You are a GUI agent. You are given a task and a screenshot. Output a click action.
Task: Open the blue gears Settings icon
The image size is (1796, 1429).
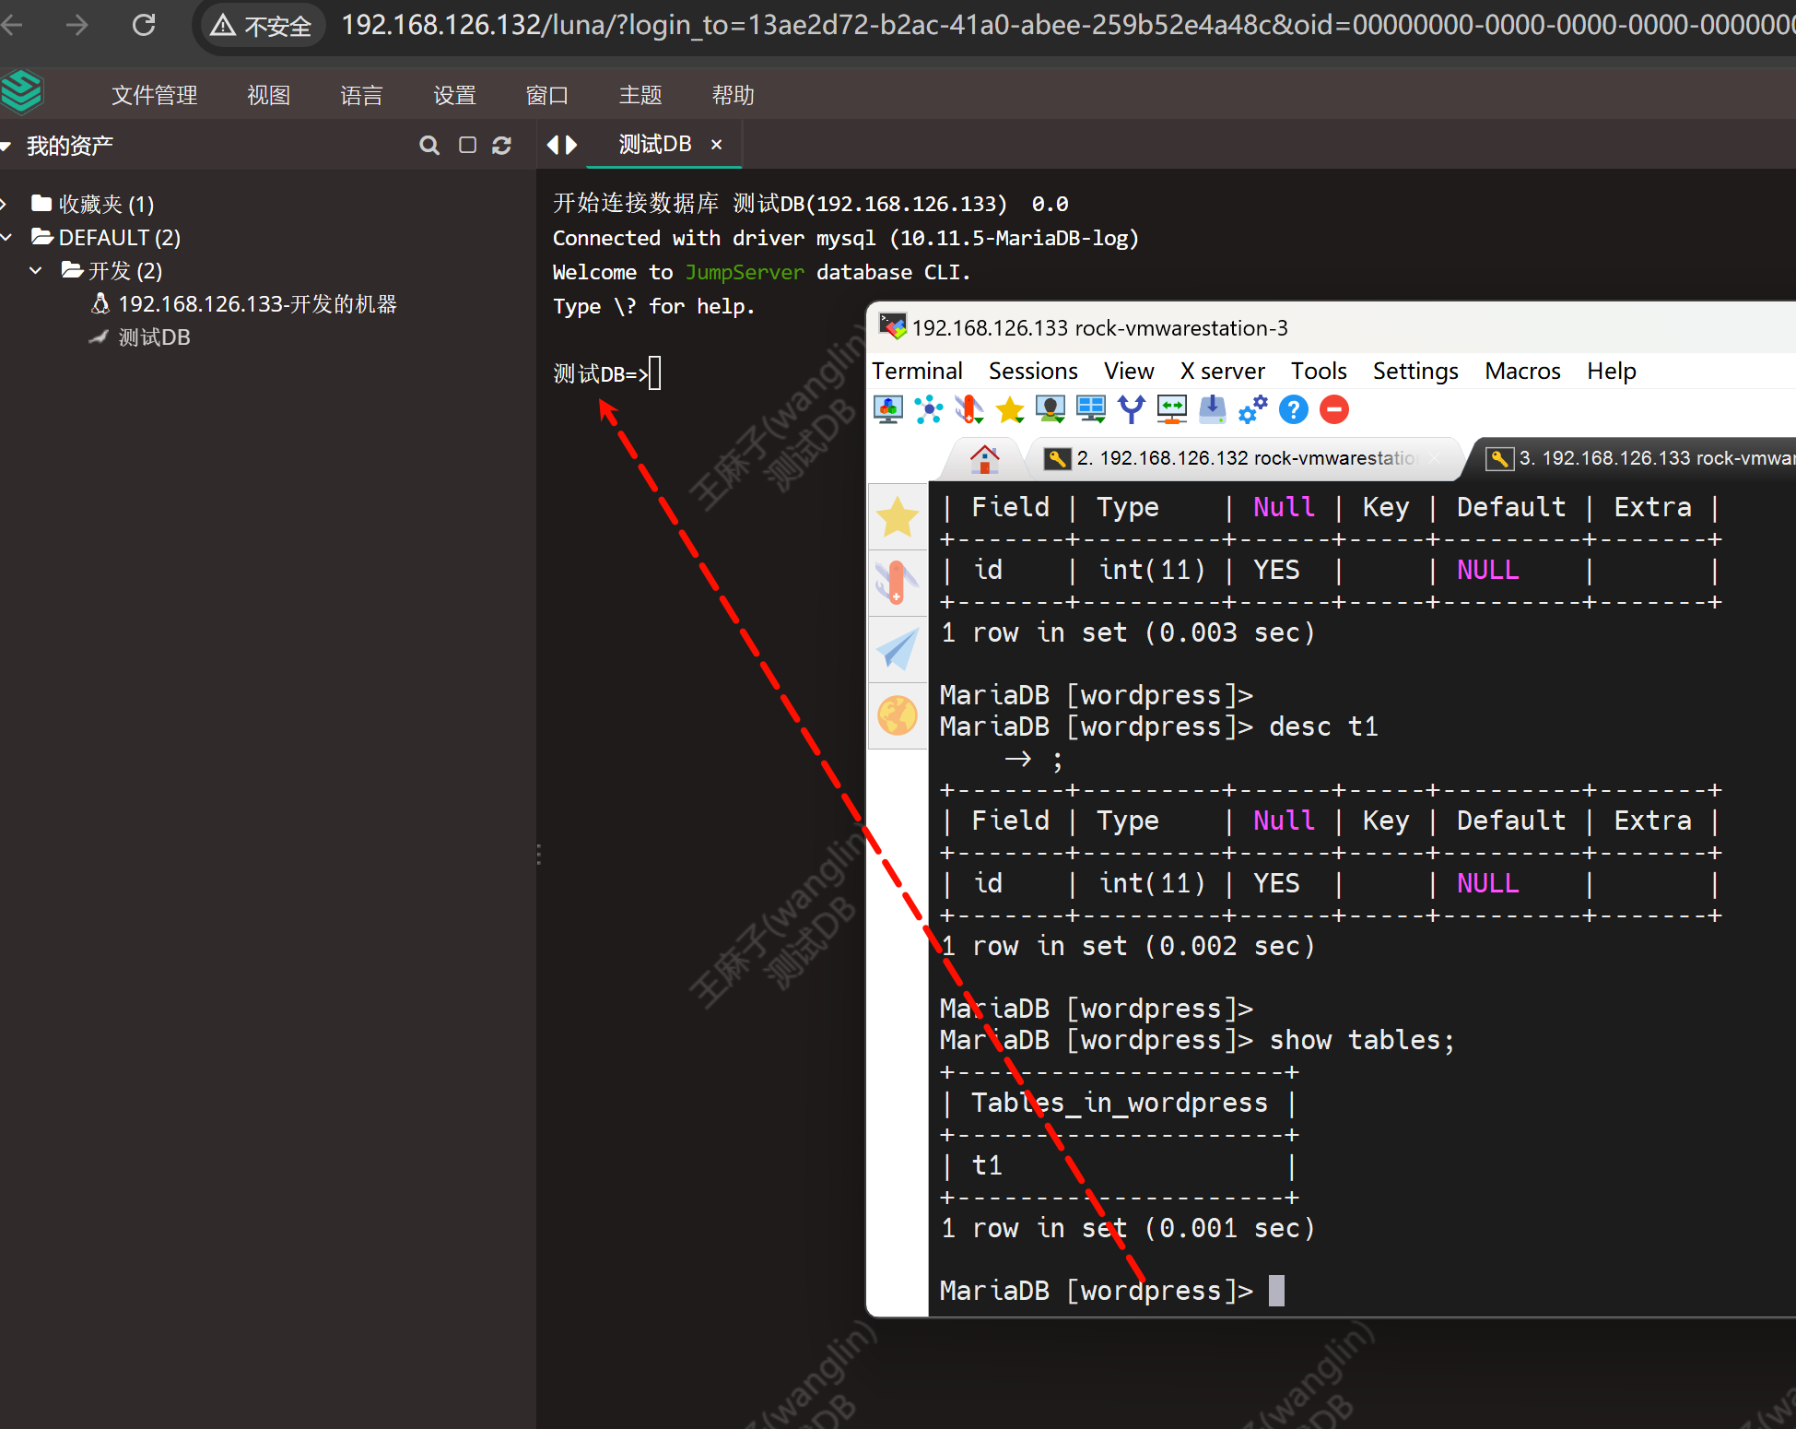coord(1252,409)
